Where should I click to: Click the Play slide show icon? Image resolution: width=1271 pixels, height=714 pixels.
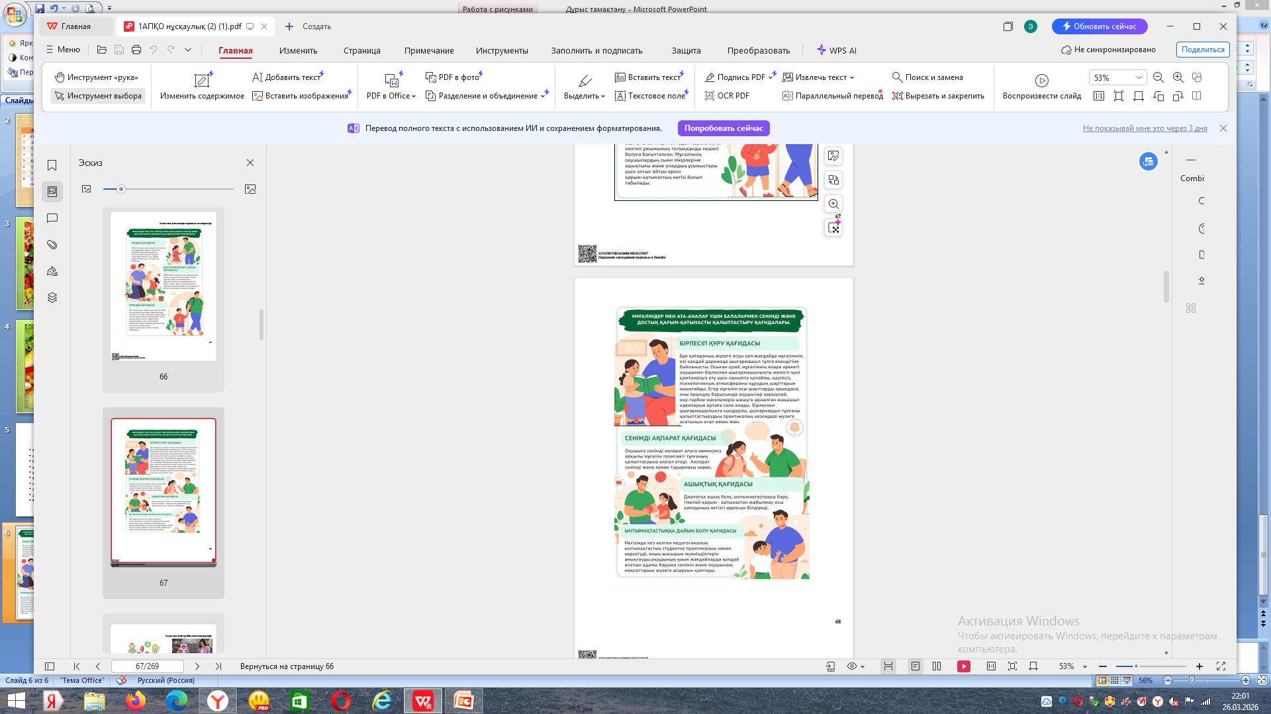click(x=1041, y=81)
